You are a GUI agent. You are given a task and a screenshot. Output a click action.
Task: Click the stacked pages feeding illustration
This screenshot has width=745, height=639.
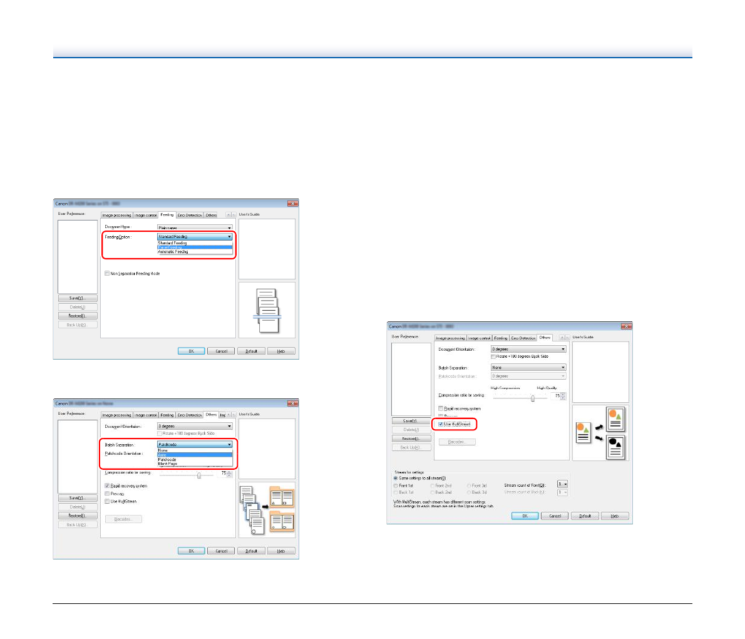267,310
